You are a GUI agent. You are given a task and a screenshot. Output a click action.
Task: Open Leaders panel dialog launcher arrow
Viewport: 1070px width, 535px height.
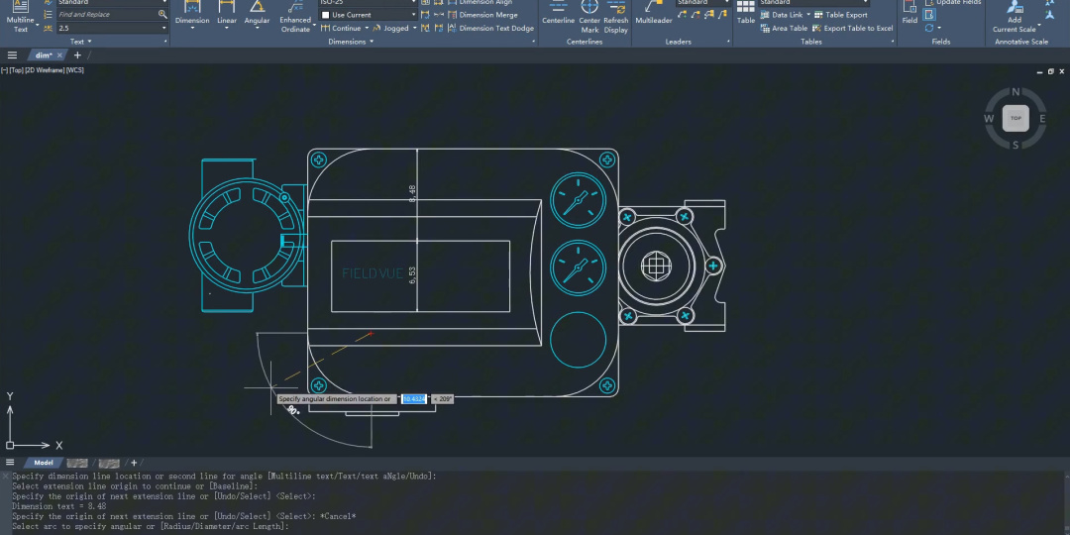(x=728, y=43)
